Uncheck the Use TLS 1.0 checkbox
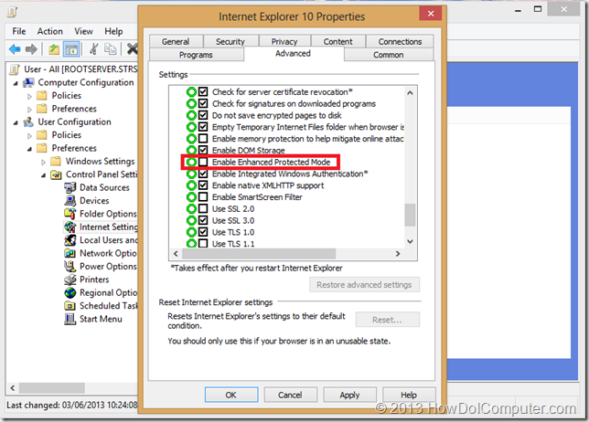Image resolution: width=589 pixels, height=422 pixels. (203, 232)
